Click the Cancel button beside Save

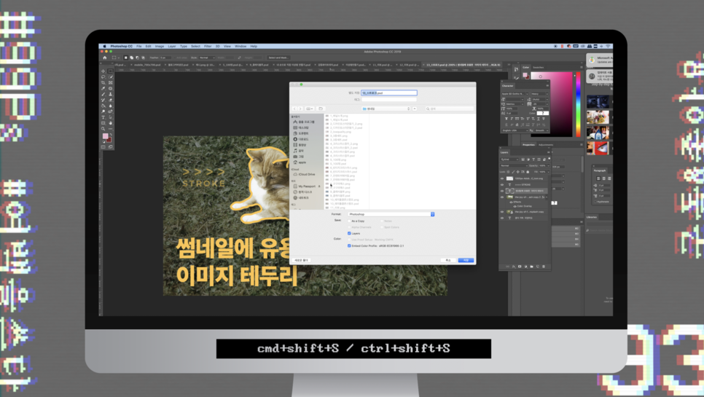click(448, 260)
